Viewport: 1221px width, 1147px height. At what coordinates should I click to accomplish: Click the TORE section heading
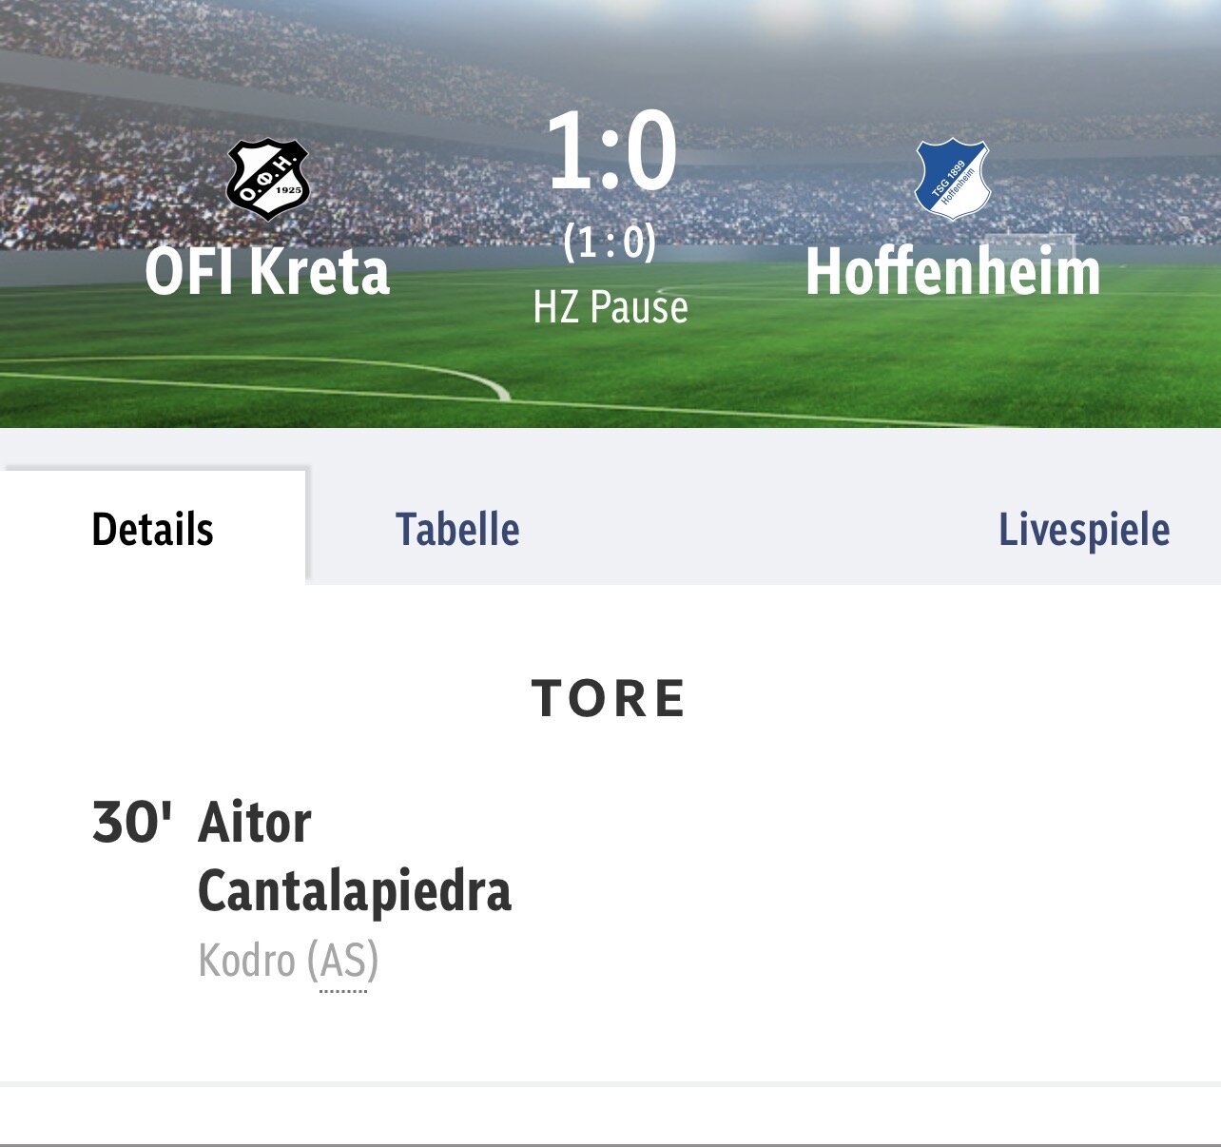610,699
